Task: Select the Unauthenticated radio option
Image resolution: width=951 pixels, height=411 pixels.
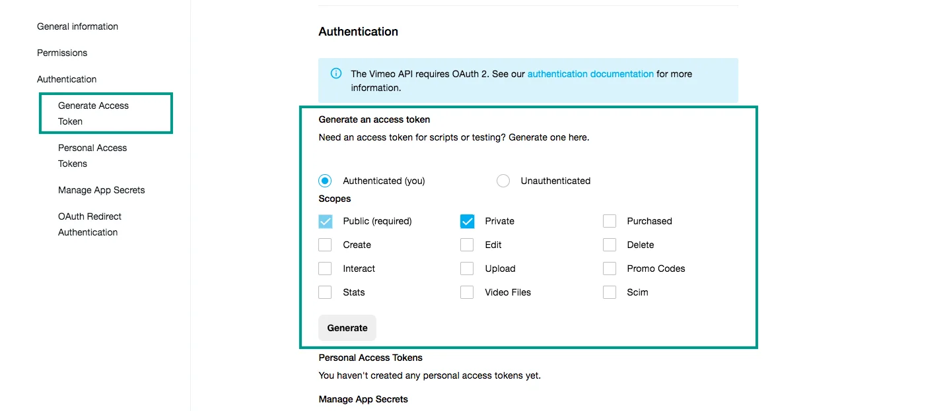Action: pos(503,181)
